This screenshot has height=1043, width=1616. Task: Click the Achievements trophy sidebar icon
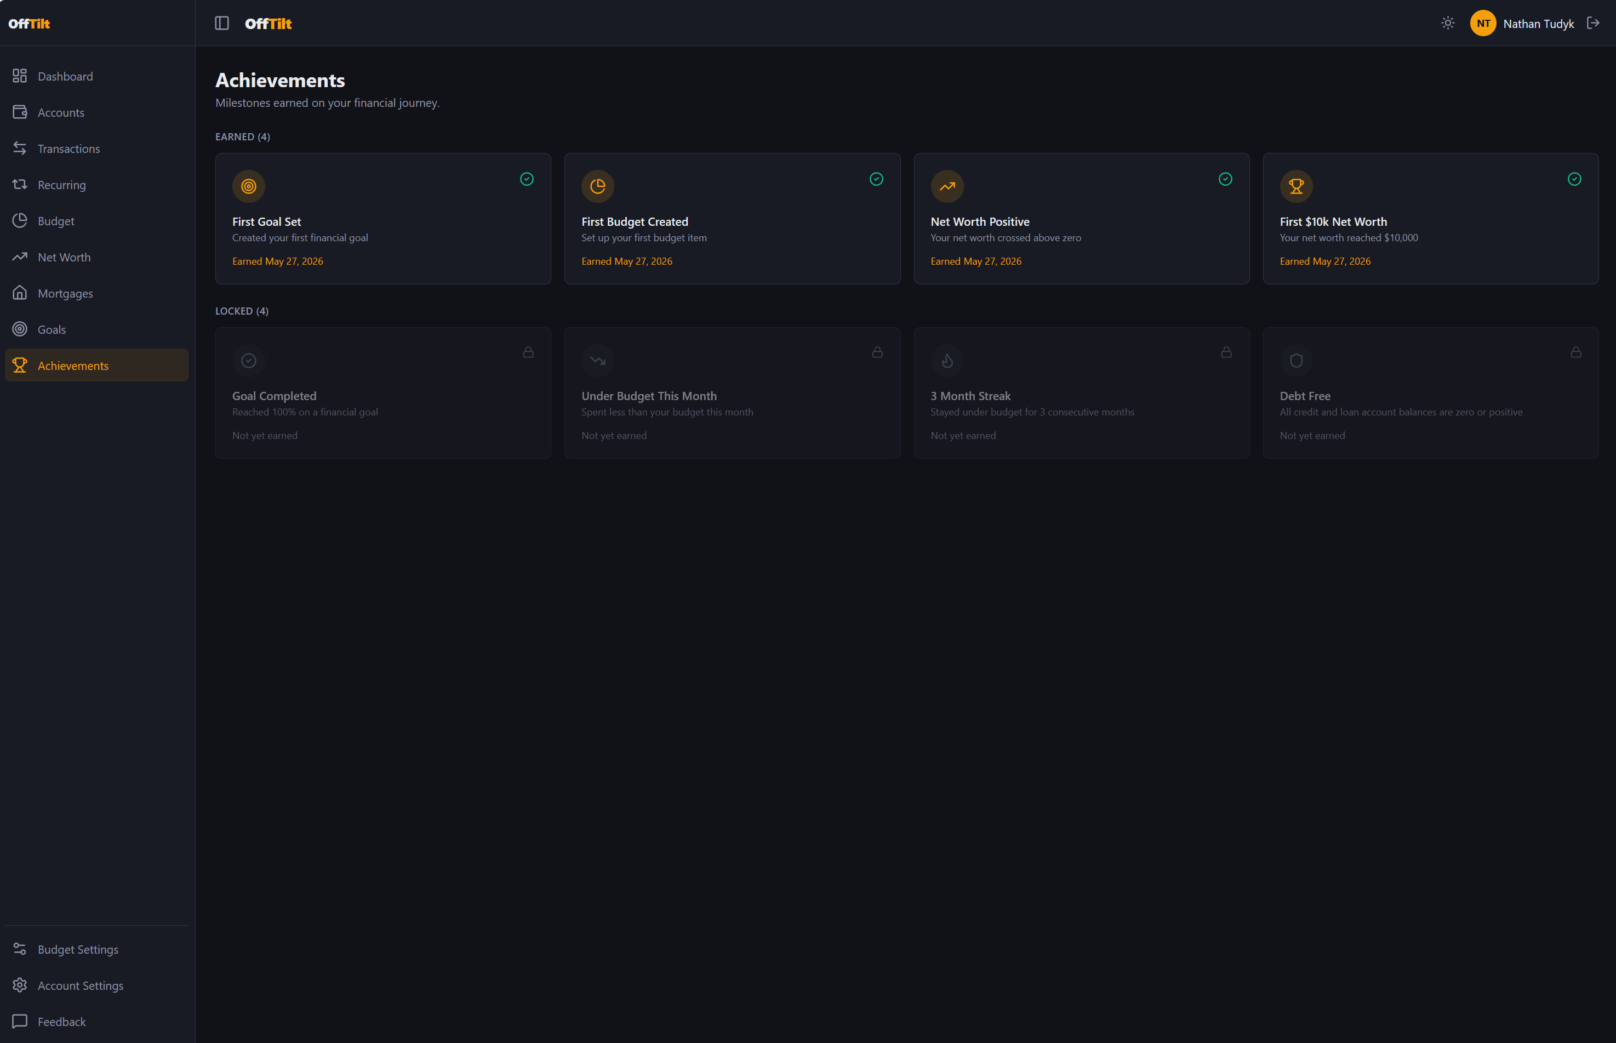(20, 365)
